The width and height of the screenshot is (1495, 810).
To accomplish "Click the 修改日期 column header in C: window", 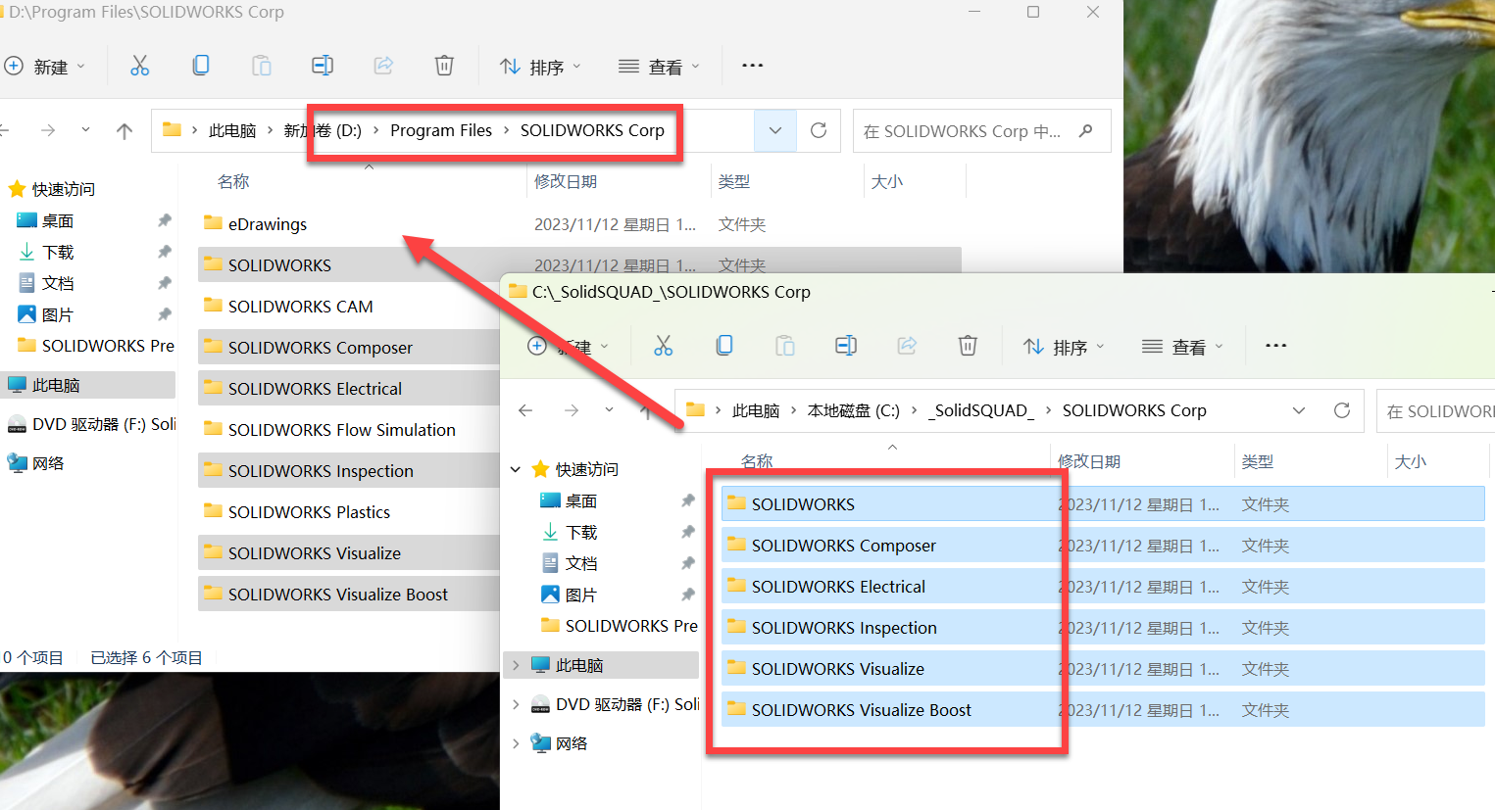I will pyautogui.click(x=1089, y=461).
